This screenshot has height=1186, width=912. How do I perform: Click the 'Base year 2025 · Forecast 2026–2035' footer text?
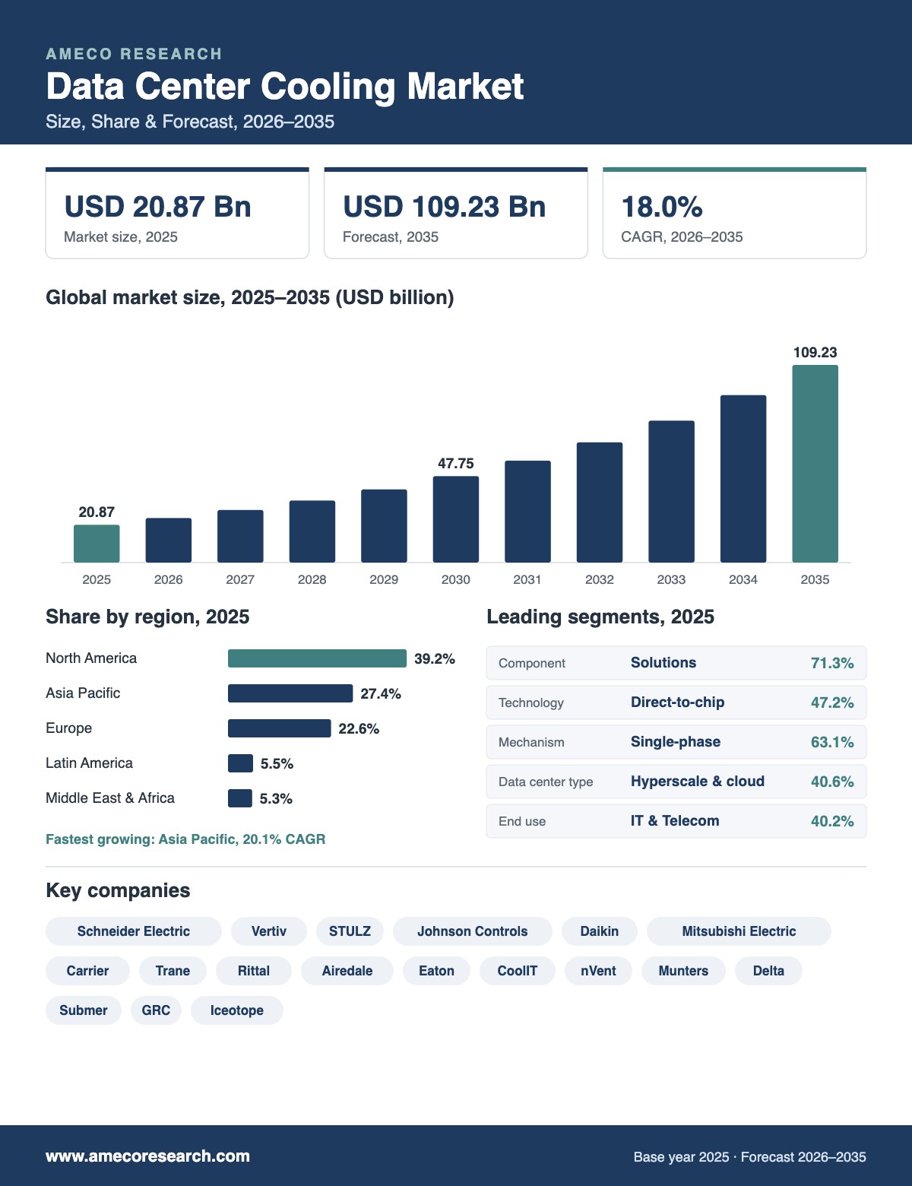pos(750,1157)
